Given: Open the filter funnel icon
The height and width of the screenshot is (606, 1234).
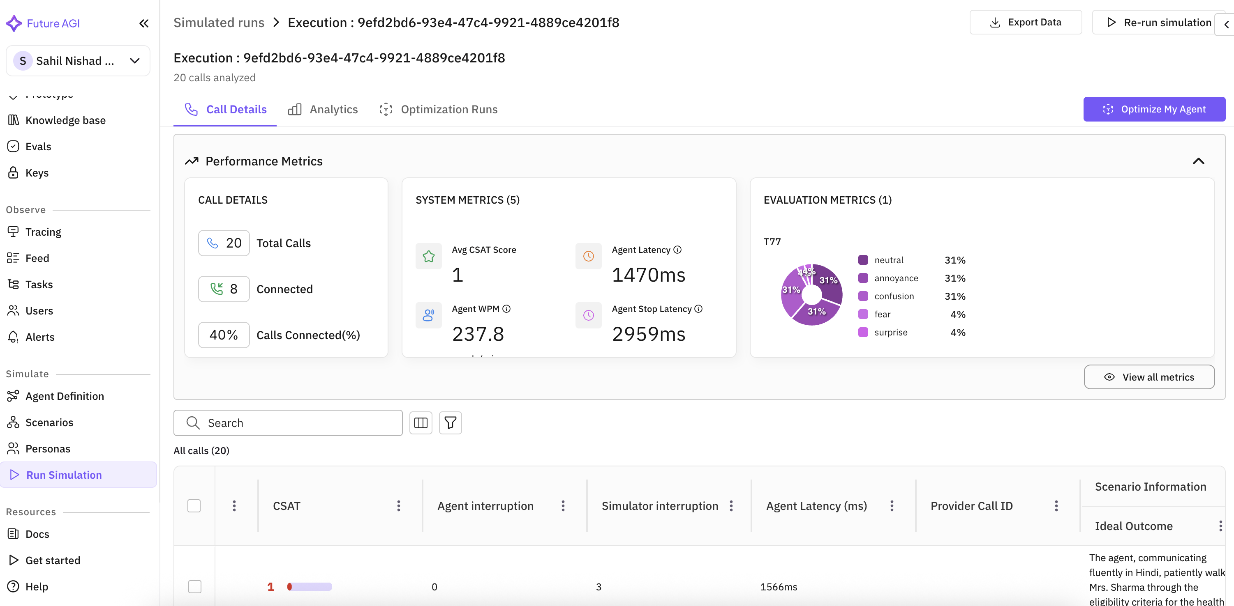Looking at the screenshot, I should (x=450, y=423).
